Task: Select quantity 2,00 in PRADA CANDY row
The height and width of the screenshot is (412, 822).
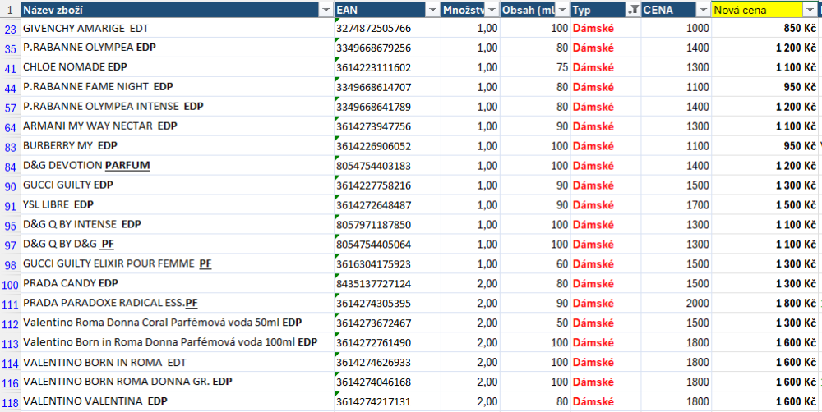Action: click(x=470, y=283)
